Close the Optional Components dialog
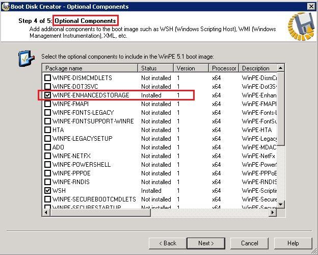The height and width of the screenshot is (255, 318). [x=310, y=6]
